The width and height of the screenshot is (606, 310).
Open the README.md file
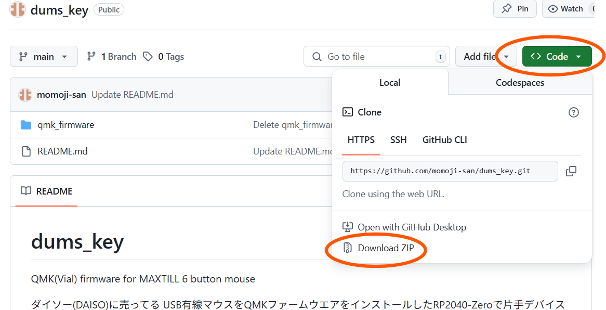click(62, 151)
